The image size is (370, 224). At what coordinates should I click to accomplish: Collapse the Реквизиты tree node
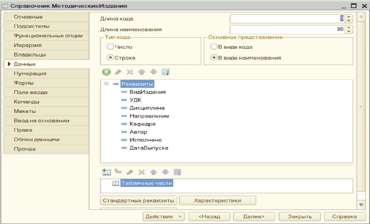click(106, 84)
